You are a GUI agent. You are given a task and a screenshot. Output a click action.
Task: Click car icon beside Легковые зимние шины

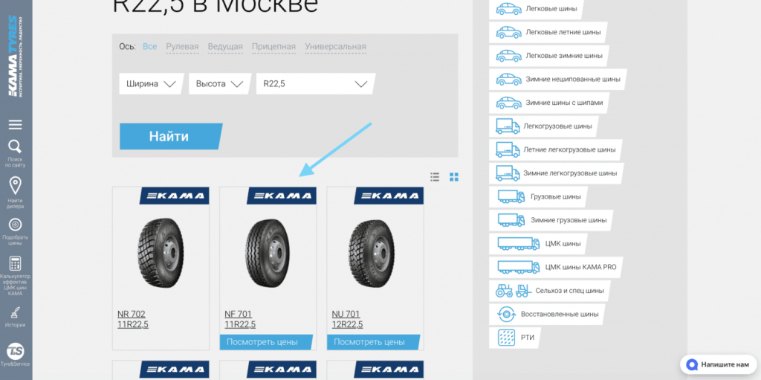pos(508,55)
